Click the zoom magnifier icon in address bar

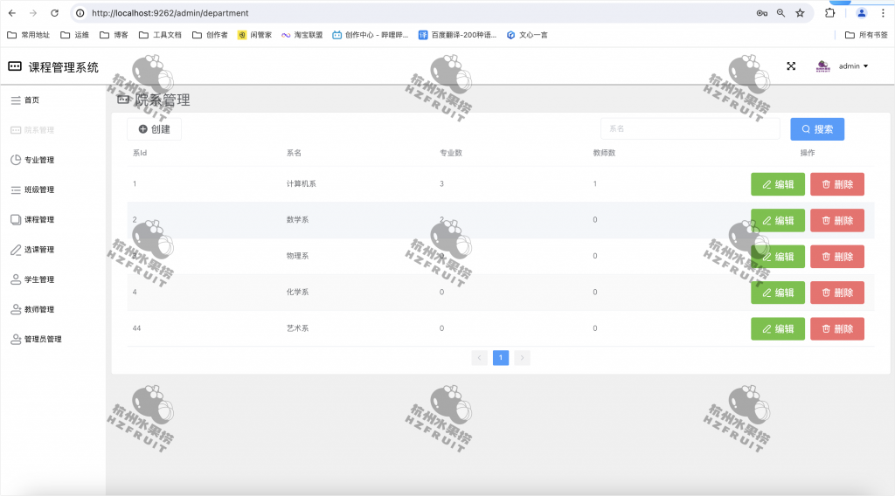point(781,12)
